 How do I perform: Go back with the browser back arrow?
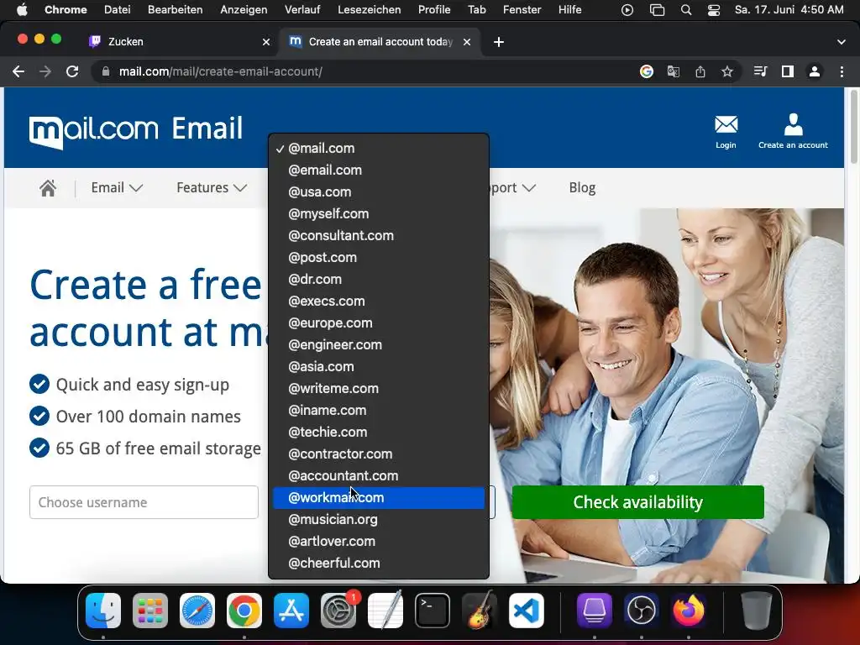(x=18, y=71)
